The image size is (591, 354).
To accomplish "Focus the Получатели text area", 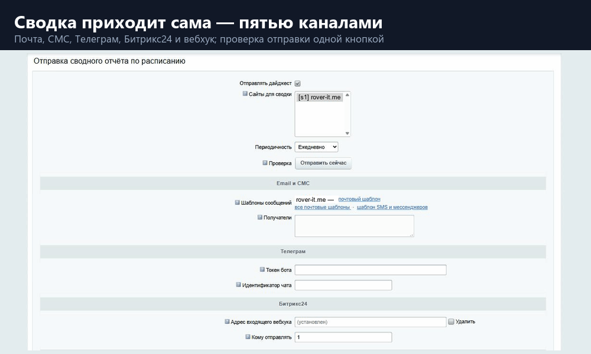I will [354, 226].
